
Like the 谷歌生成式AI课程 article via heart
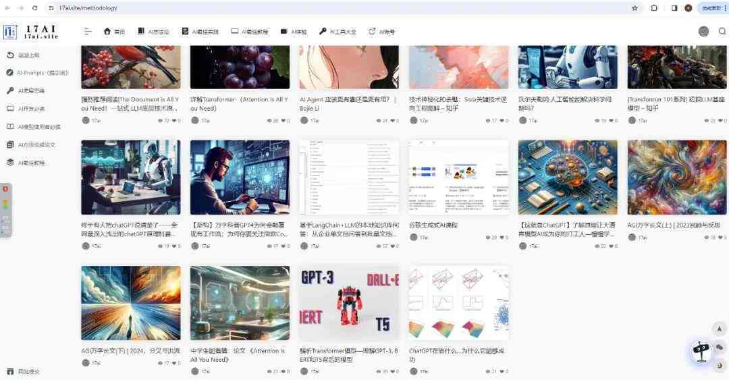(501, 237)
